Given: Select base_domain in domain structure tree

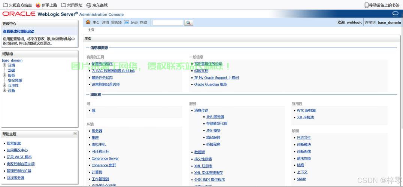Looking at the screenshot, I should point(12,60).
